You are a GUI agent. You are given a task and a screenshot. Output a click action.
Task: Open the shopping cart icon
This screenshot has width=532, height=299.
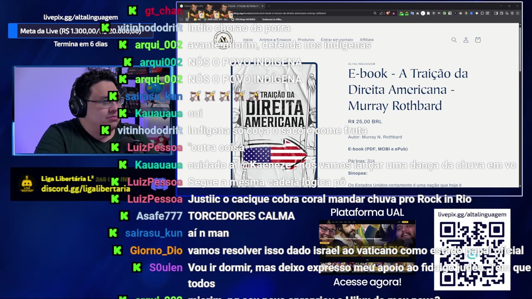478,40
